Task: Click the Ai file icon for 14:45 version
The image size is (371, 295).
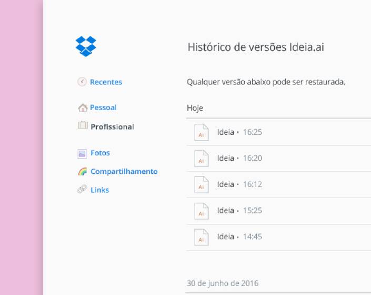Action: pos(202,237)
